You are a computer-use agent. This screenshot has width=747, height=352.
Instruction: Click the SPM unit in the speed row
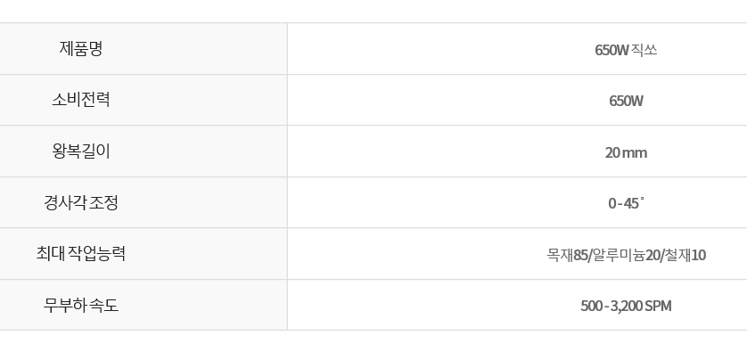pos(658,306)
